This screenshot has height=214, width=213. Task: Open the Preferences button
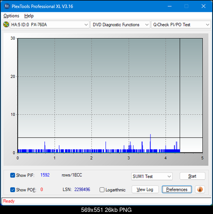click(x=177, y=190)
